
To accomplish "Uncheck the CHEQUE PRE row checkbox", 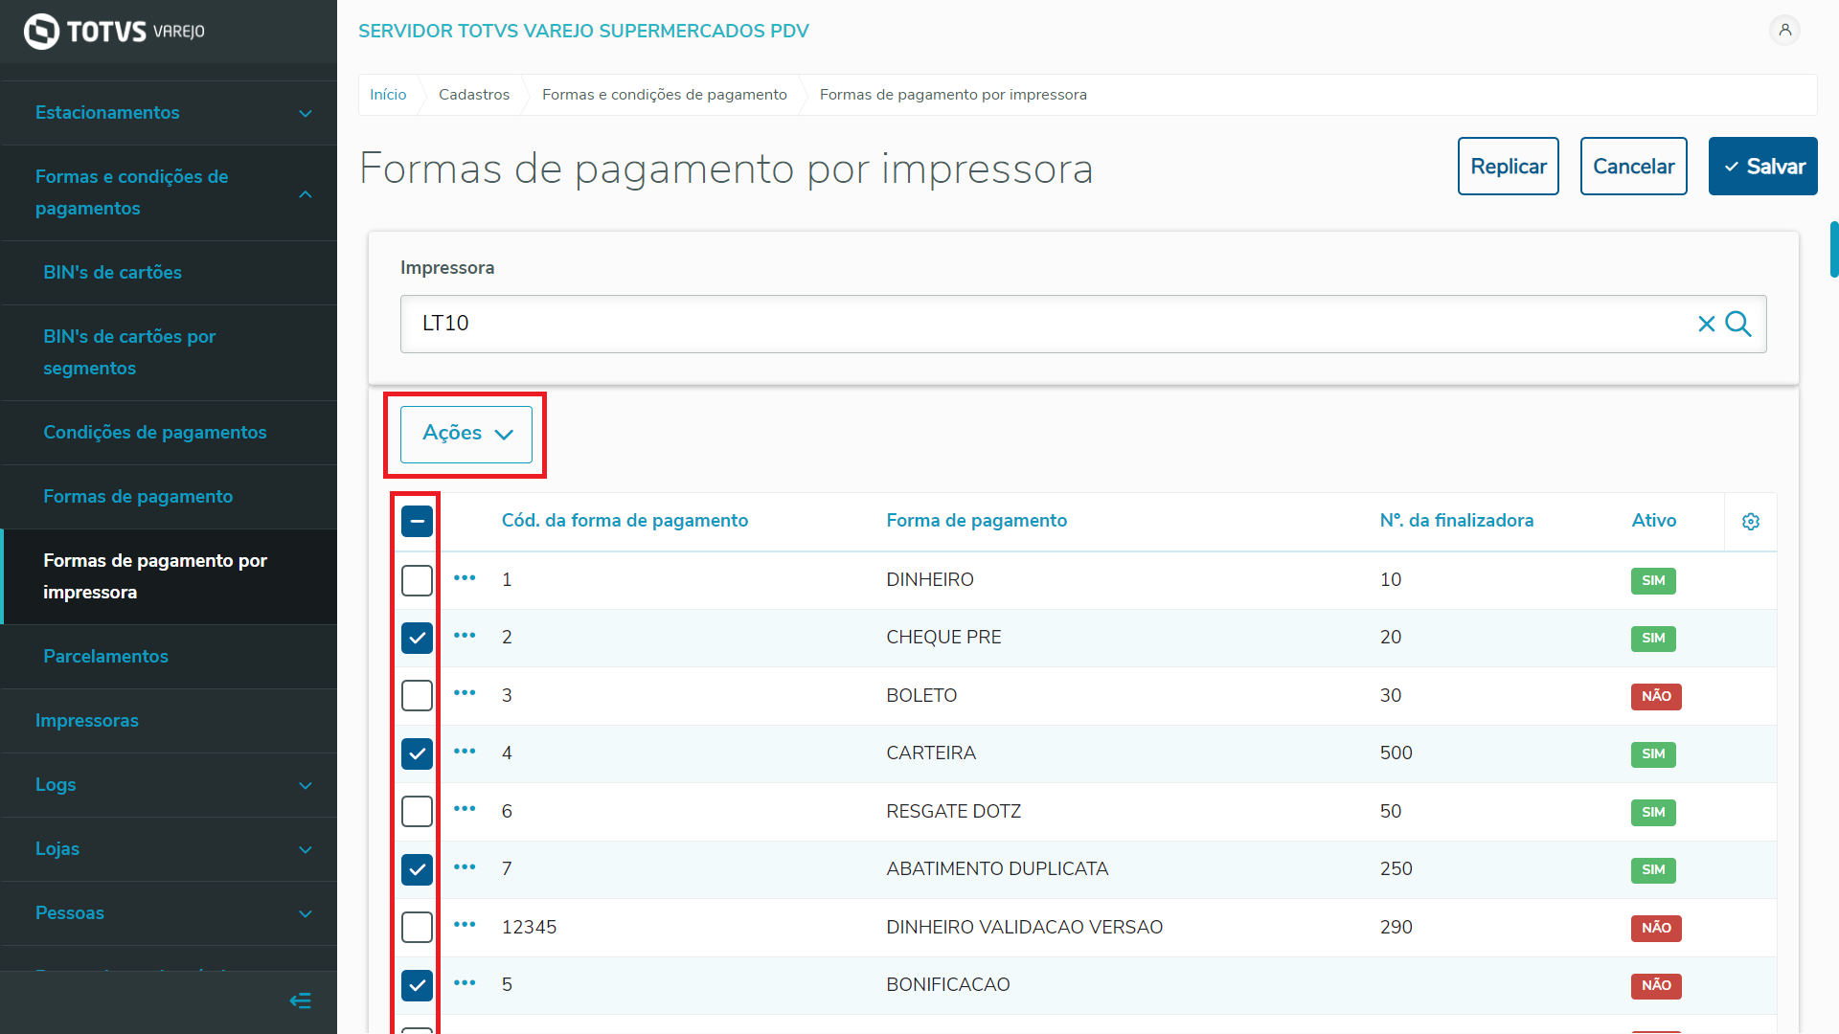I will point(417,638).
